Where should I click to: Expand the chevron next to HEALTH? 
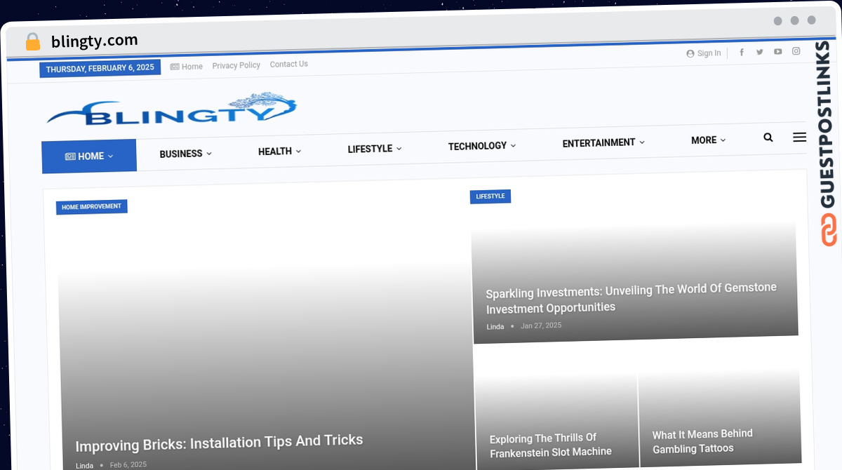(x=298, y=151)
